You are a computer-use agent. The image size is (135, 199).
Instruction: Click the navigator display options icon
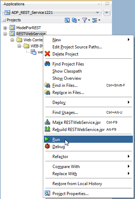tap(95, 20)
